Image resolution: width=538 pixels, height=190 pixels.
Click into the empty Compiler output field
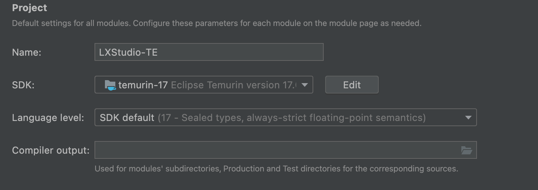pos(275,150)
